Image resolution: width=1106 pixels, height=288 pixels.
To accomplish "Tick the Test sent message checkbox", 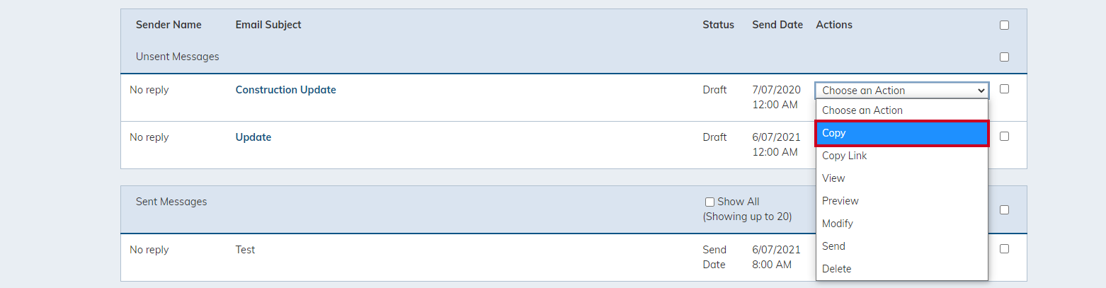I will coord(1004,249).
